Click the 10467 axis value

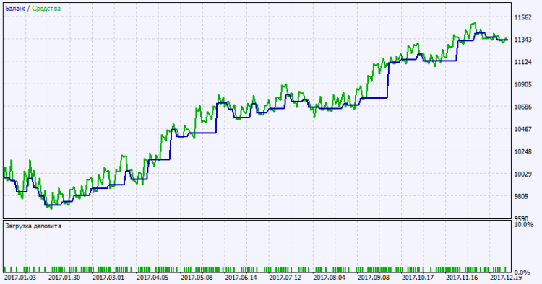click(x=522, y=129)
